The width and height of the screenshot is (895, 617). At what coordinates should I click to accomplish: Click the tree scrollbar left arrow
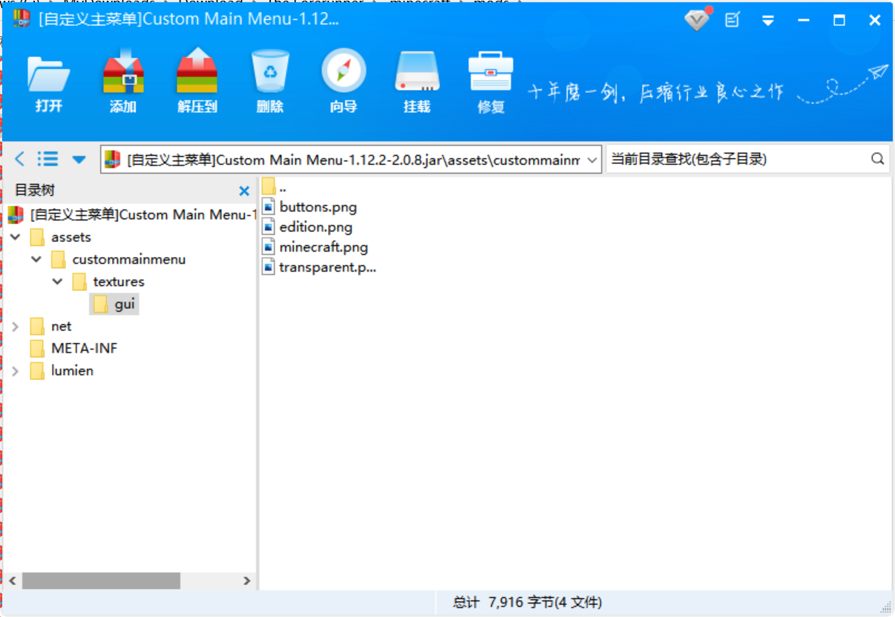[11, 581]
